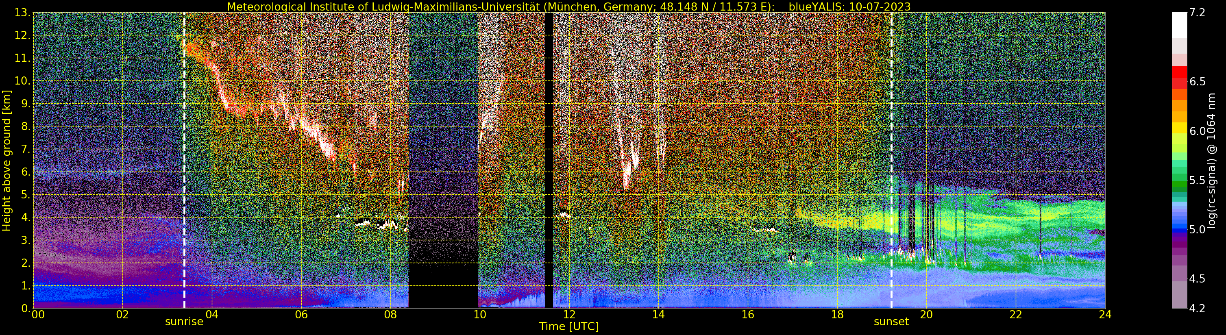Image resolution: width=1226 pixels, height=335 pixels.
Task: Pick the white segment at colorbar top
Action: [x=1179, y=25]
